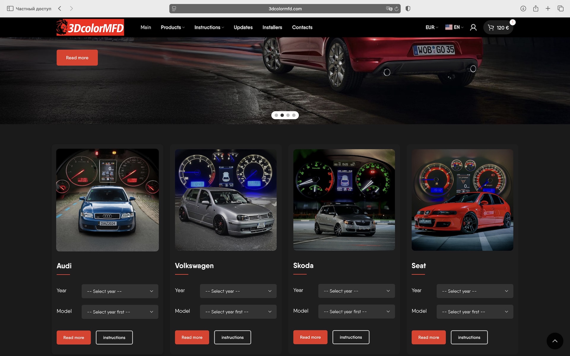Click hero banner Read more button
The image size is (570, 356).
[77, 58]
